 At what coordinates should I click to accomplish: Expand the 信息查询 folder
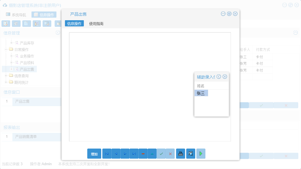[6, 76]
